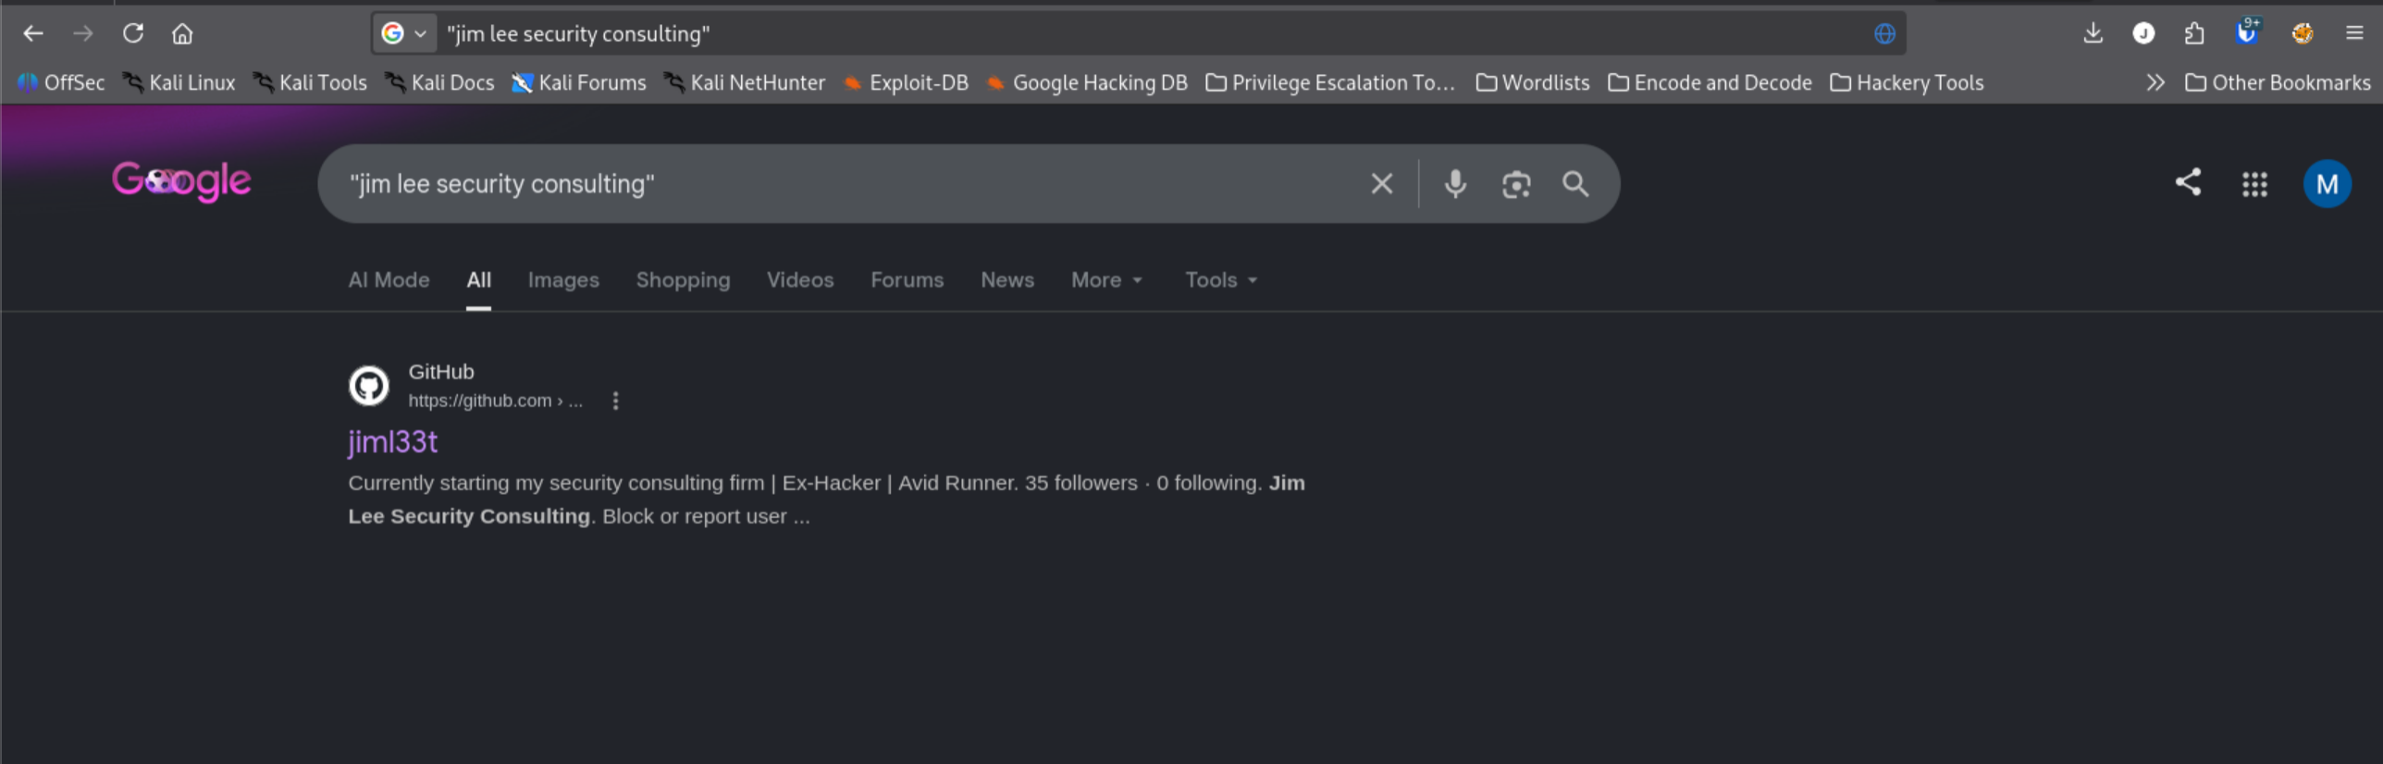The height and width of the screenshot is (764, 2383).
Task: Switch to the Videos tab
Action: click(800, 280)
